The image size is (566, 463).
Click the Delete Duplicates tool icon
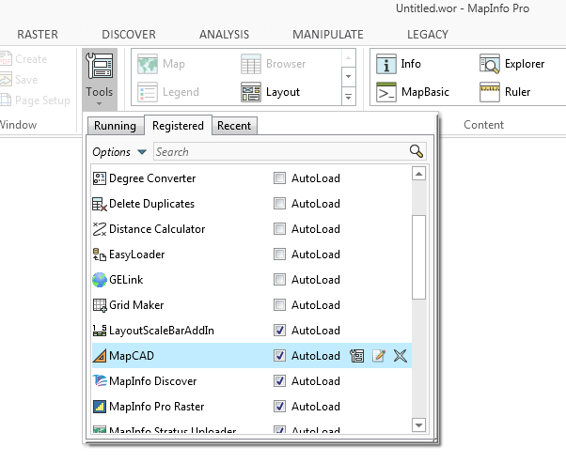point(100,204)
